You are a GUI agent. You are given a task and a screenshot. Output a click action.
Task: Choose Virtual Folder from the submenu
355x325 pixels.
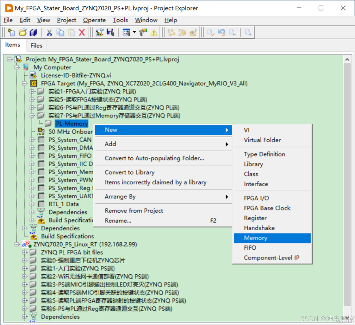272,140
